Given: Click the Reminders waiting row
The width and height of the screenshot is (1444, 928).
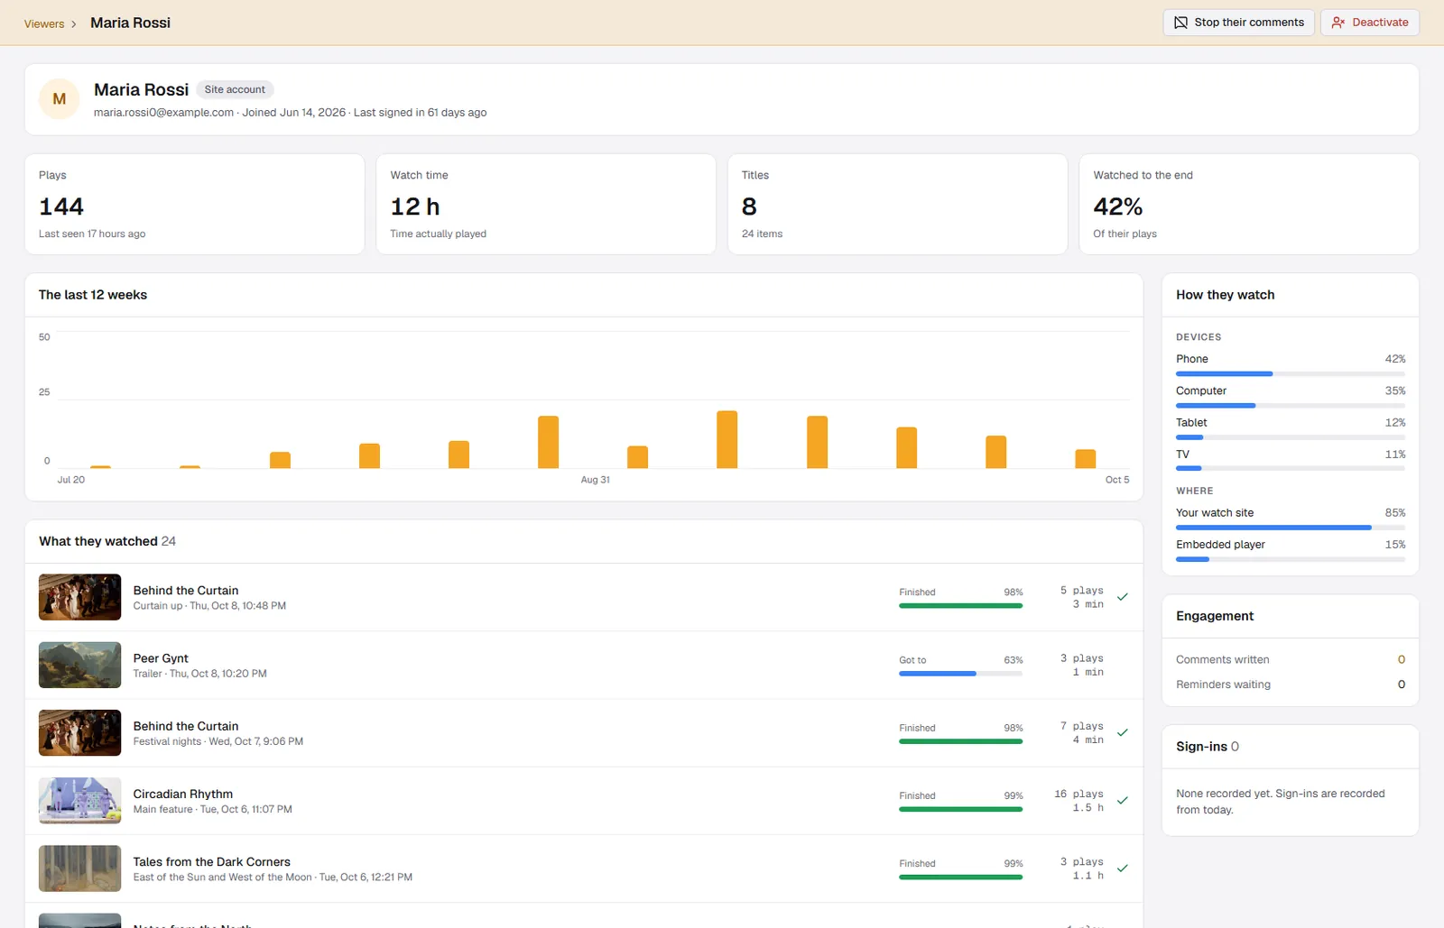Looking at the screenshot, I should click(x=1291, y=685).
